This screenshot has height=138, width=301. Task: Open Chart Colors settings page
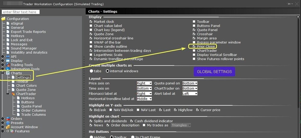pyautogui.click(x=26, y=86)
